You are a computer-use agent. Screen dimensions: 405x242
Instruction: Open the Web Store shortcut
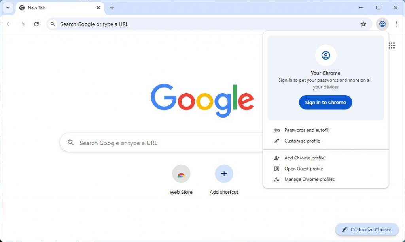coord(181,180)
